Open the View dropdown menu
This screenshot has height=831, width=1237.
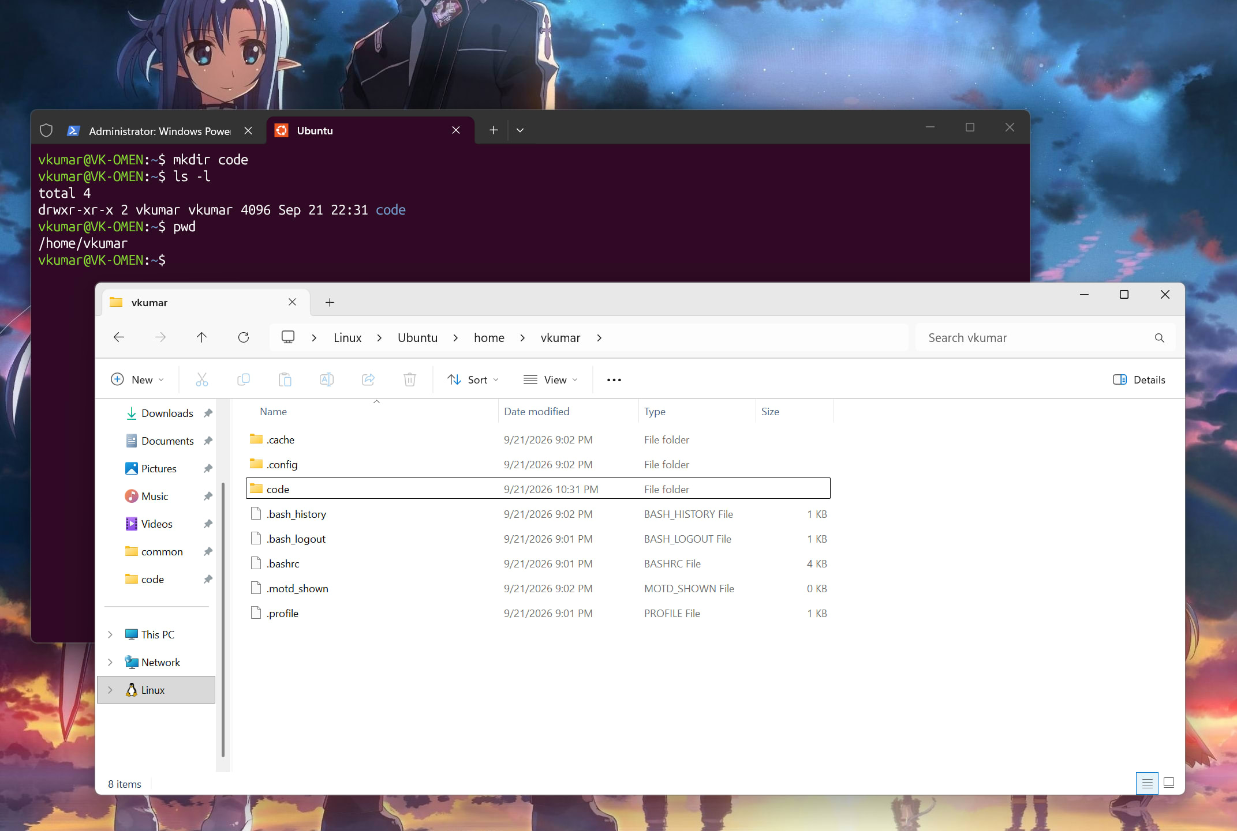tap(550, 379)
